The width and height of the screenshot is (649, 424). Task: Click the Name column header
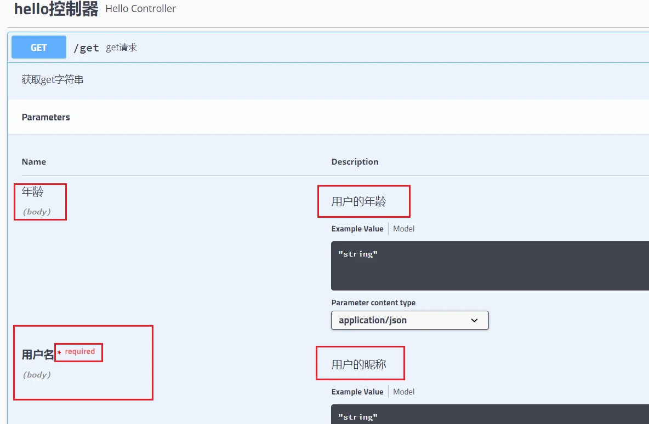tap(34, 161)
